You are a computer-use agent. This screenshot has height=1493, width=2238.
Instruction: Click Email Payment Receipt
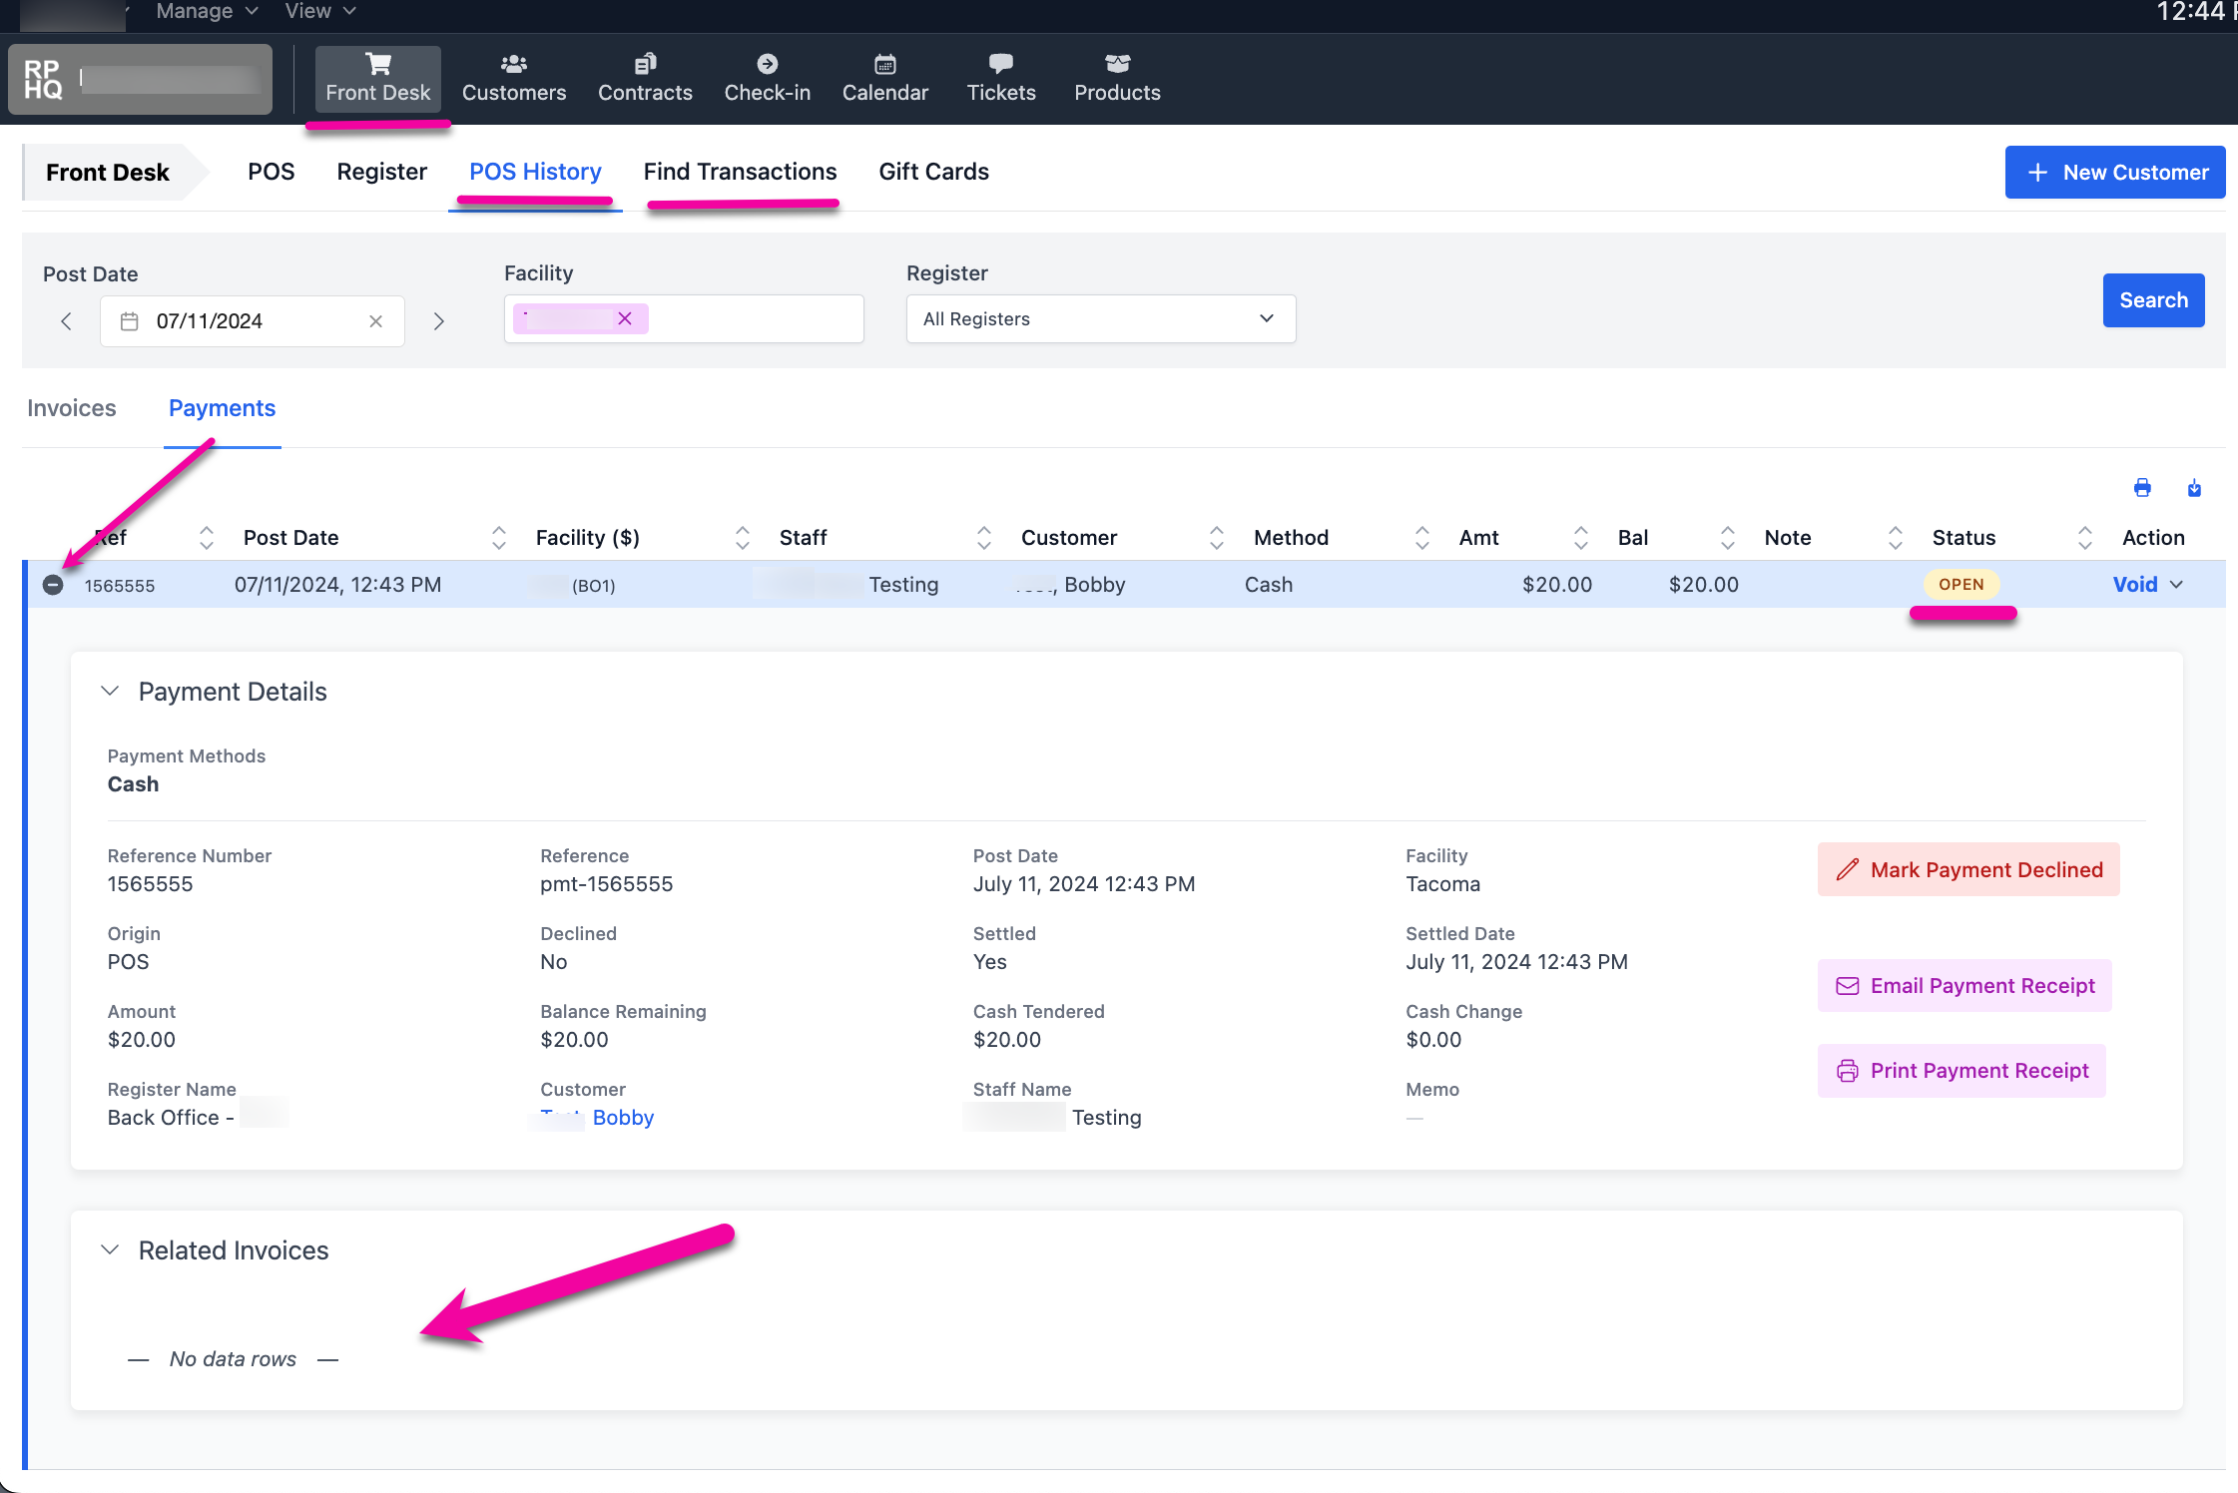1964,986
